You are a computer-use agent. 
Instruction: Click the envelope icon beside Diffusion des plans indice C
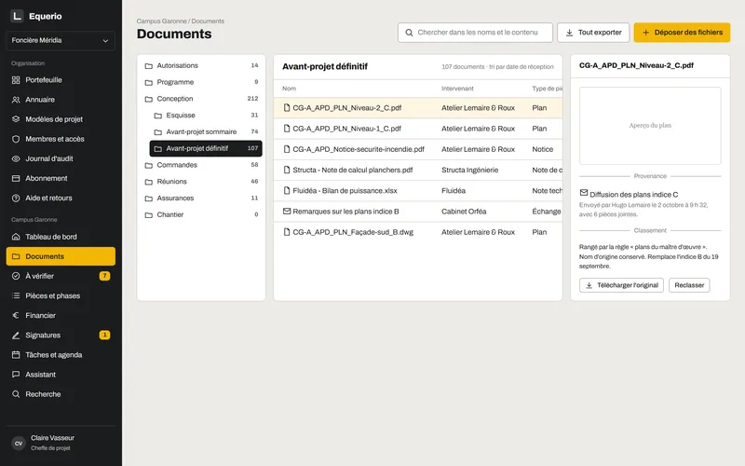click(x=584, y=193)
